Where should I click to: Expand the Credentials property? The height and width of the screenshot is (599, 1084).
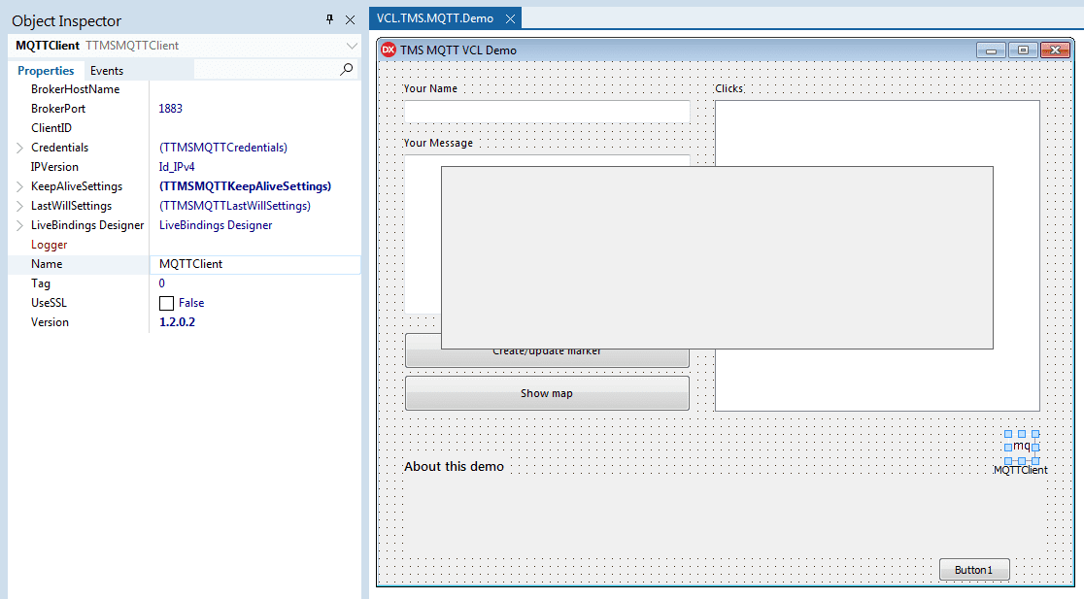pyautogui.click(x=20, y=148)
